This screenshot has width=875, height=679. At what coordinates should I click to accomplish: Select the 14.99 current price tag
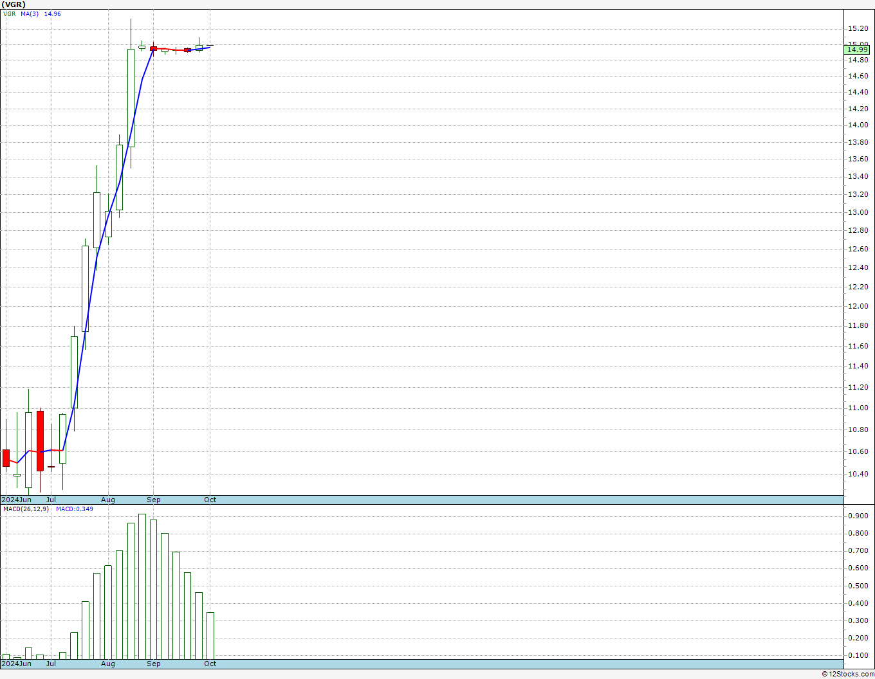coord(857,50)
